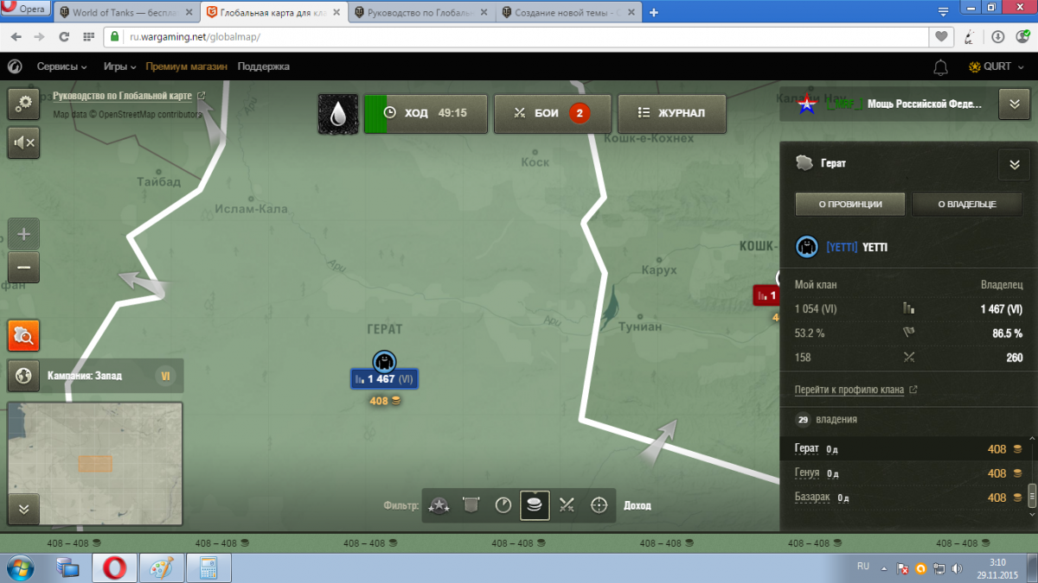Open the Игры dropdown menu
This screenshot has height=583, width=1038.
click(x=120, y=67)
